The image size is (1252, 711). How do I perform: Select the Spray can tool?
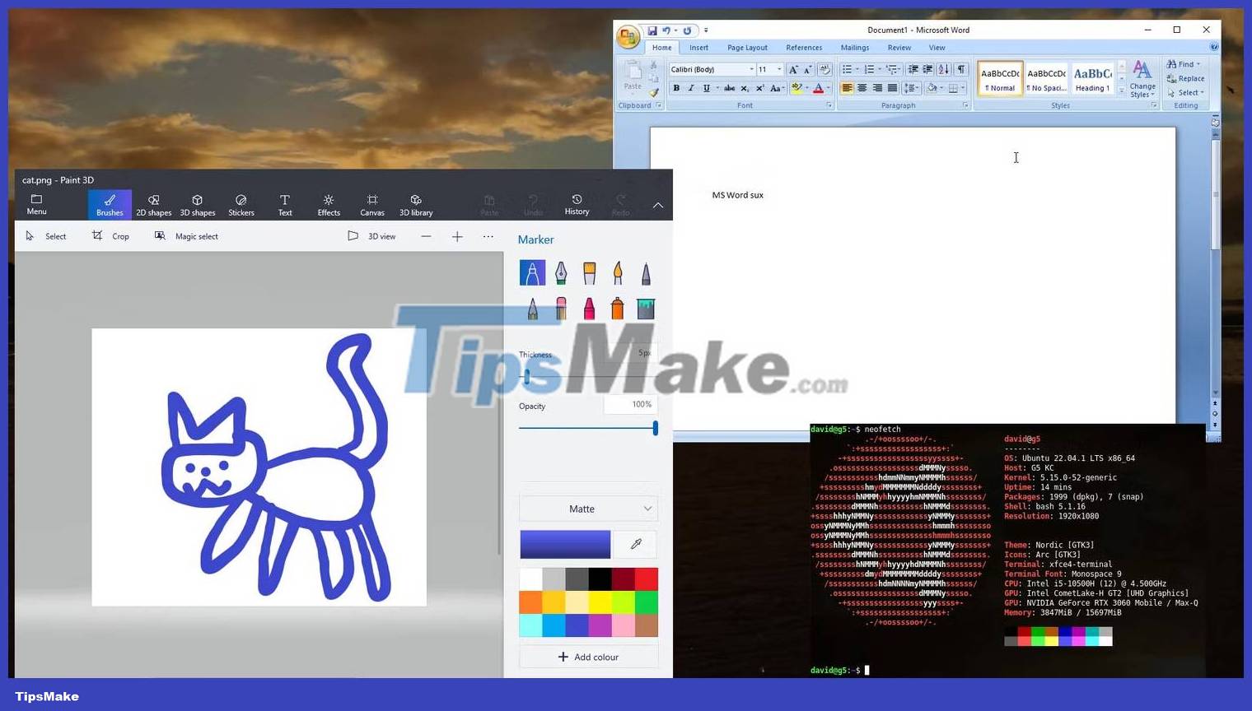pos(617,309)
